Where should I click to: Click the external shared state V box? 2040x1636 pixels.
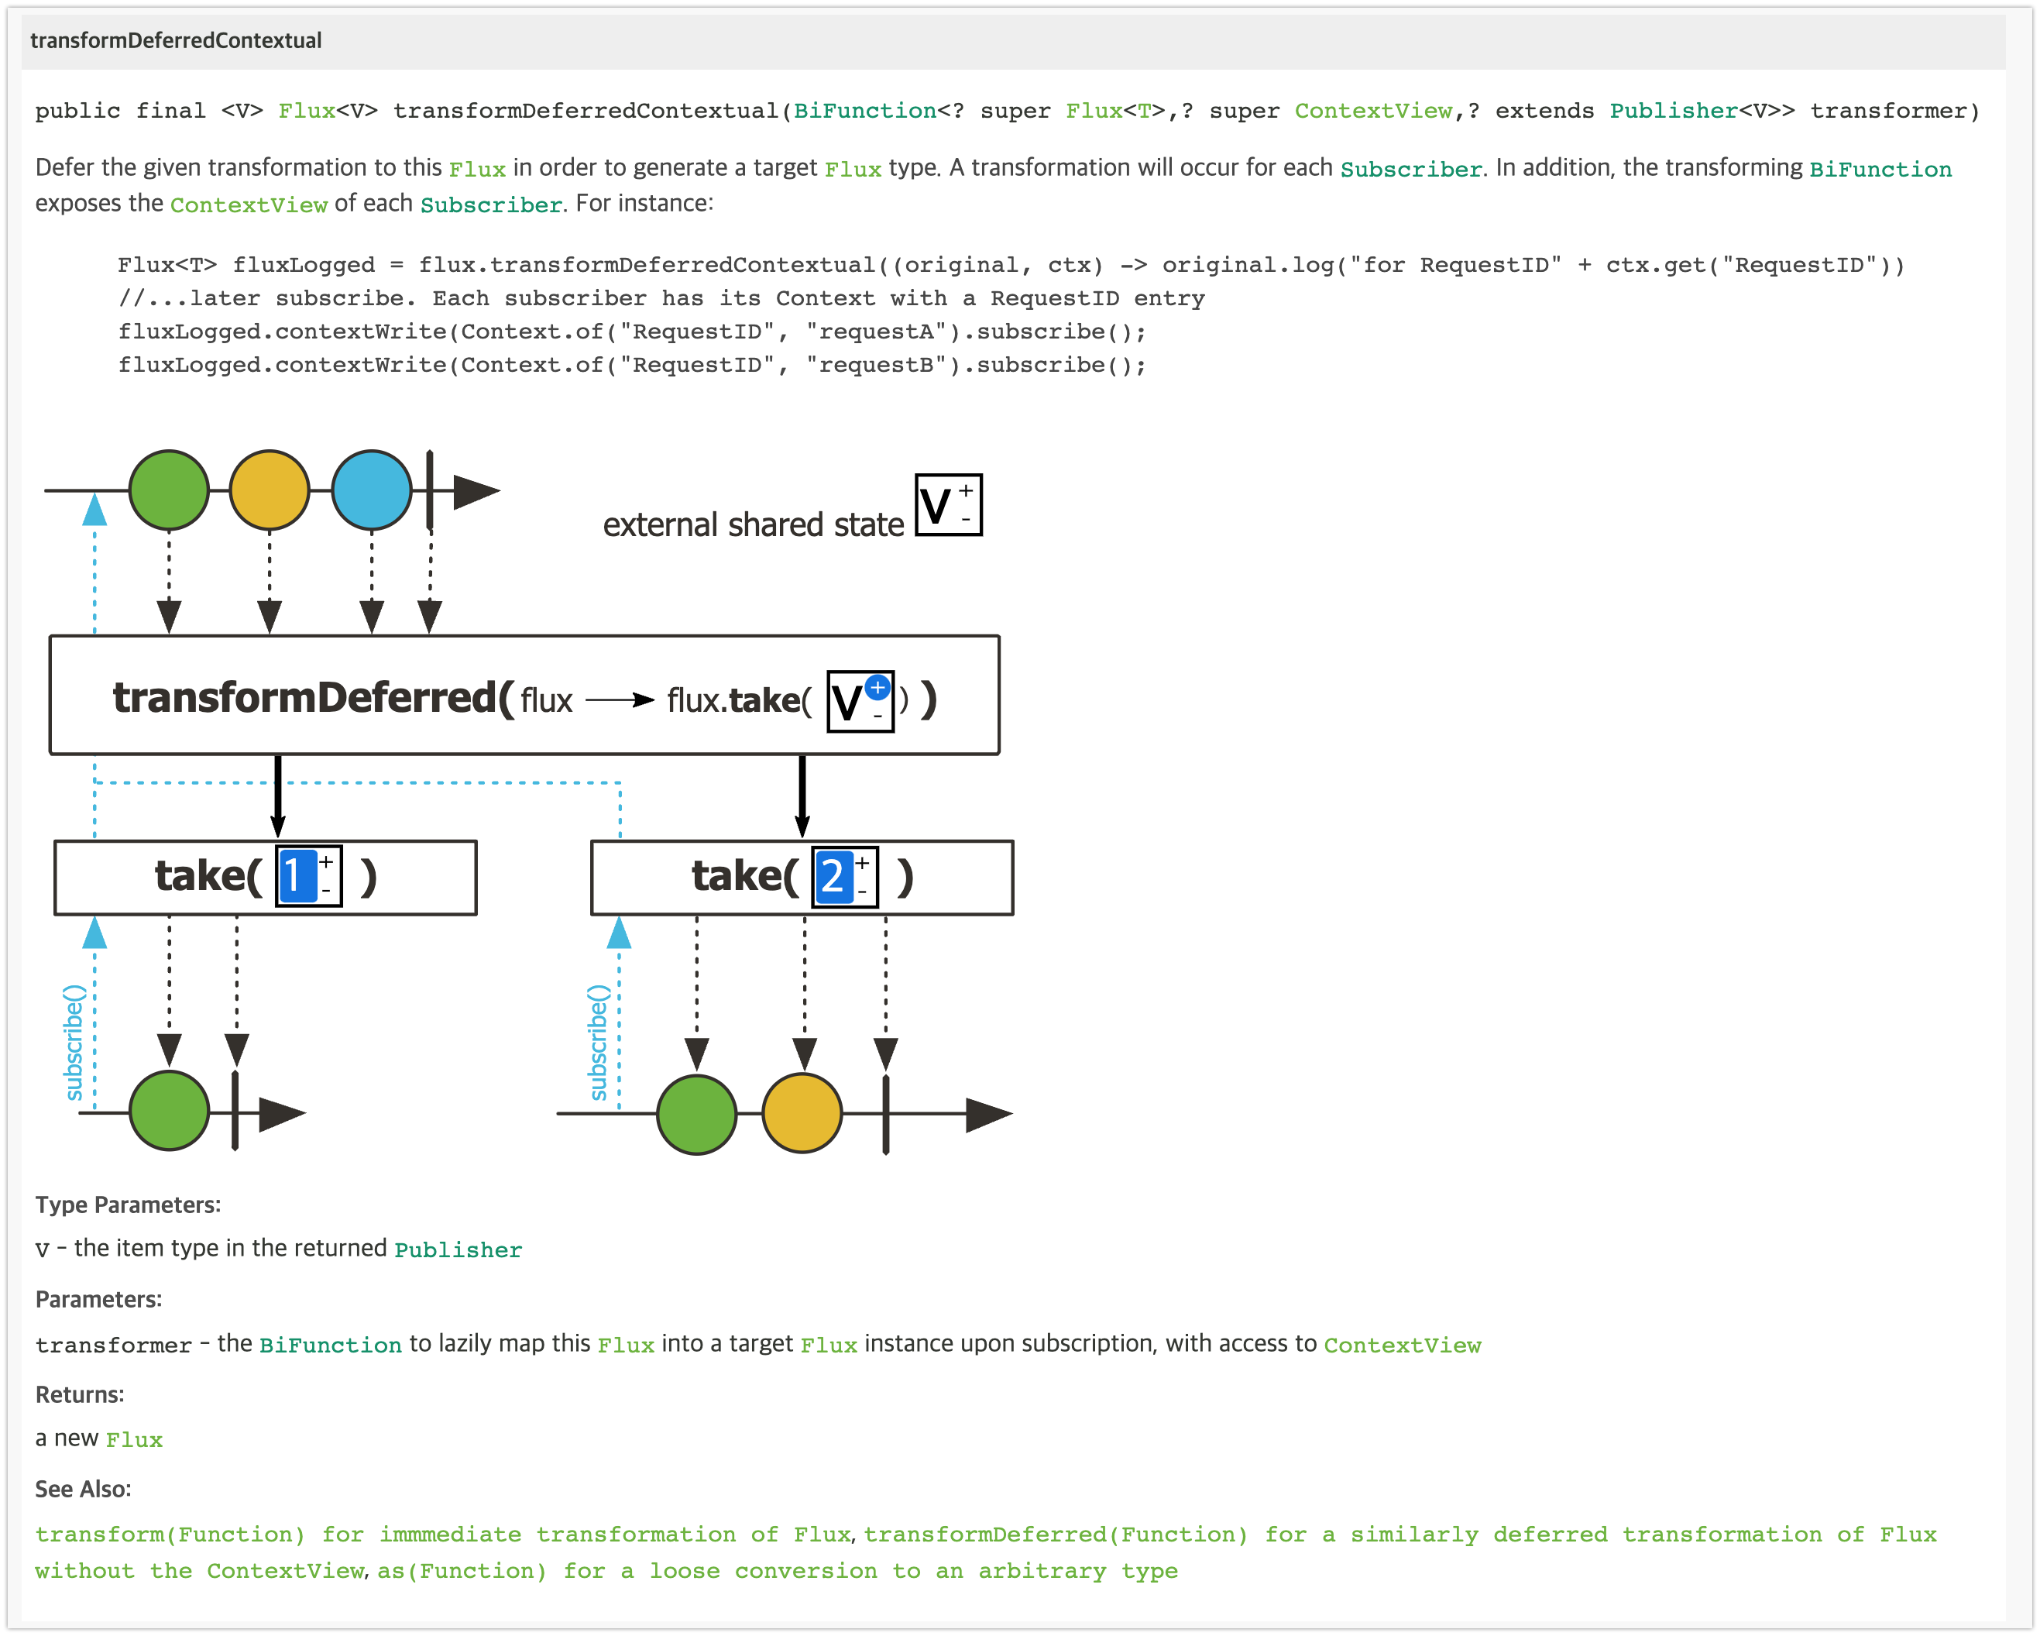click(948, 505)
